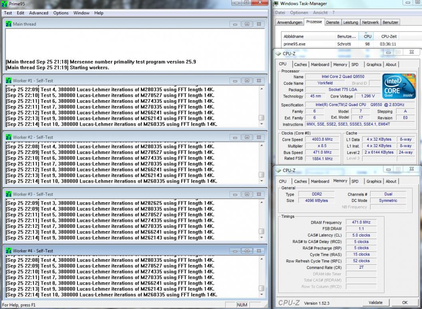Viewport: 422px width, 309px height.
Task: Open Caches tab in upper CPU-Z window
Action: coord(300,65)
